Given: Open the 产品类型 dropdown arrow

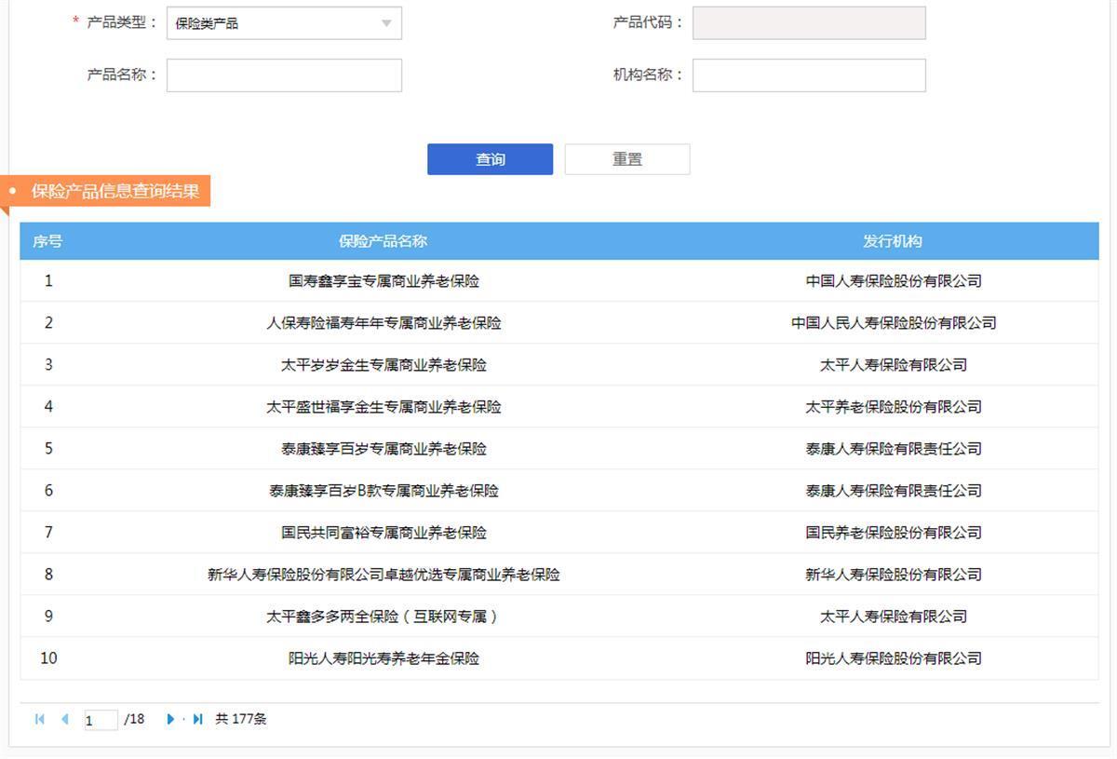Looking at the screenshot, I should [386, 24].
